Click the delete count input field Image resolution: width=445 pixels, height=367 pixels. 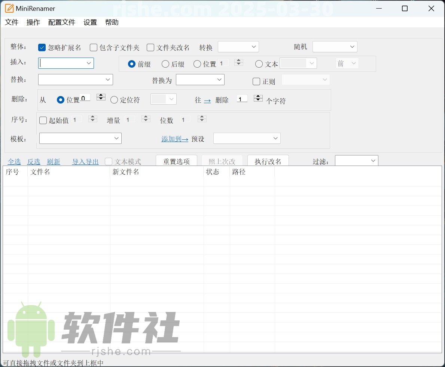[x=242, y=99]
